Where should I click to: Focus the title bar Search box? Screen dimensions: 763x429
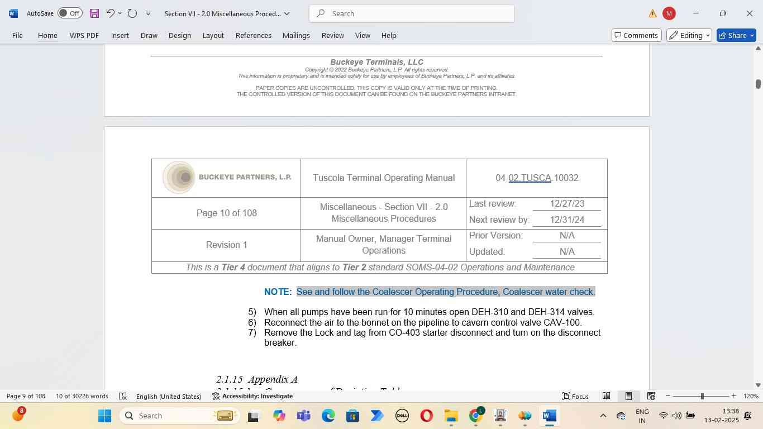coord(412,13)
